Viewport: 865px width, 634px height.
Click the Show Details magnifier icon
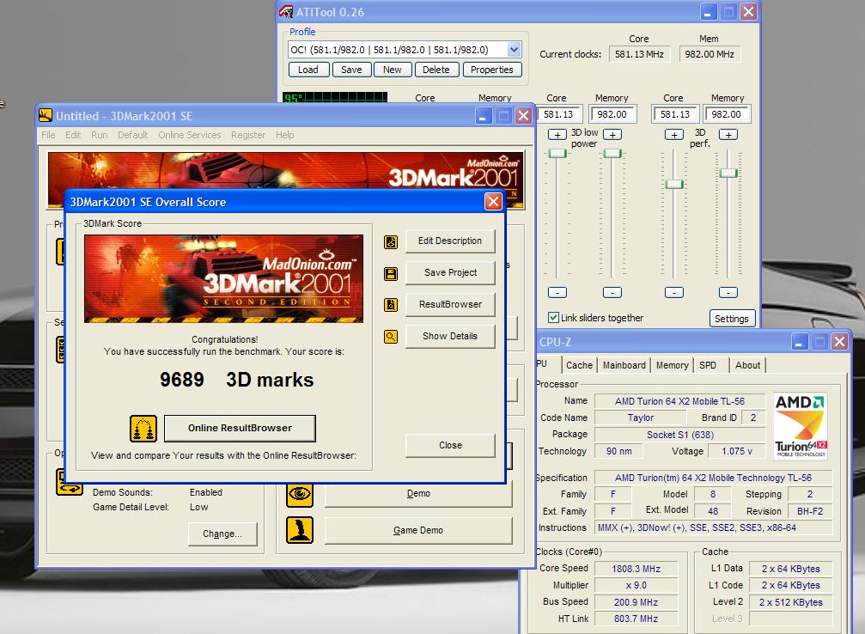pos(391,337)
